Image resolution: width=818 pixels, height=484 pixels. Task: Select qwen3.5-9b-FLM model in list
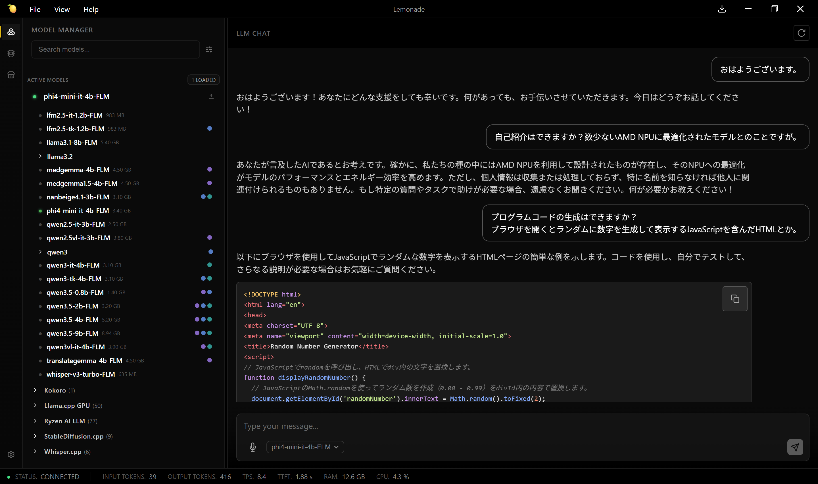72,333
